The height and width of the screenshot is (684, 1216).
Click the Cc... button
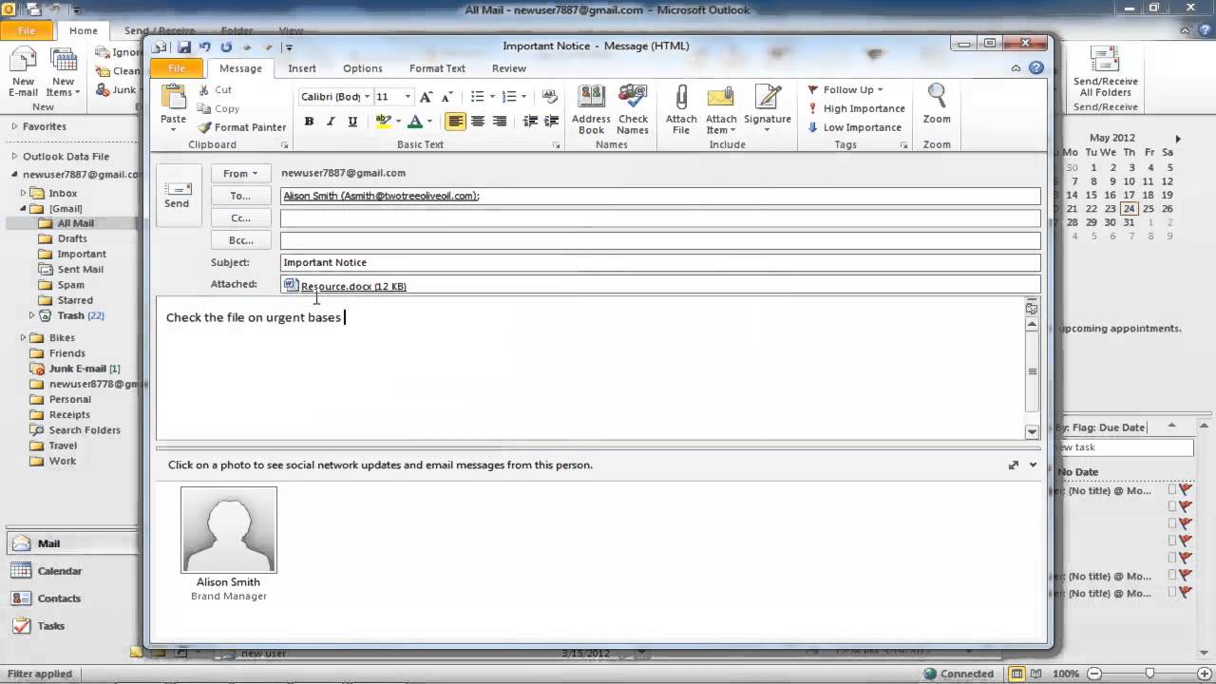point(240,218)
